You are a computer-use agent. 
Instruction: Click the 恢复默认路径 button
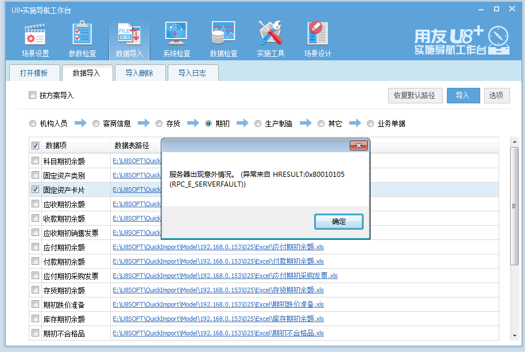[415, 96]
